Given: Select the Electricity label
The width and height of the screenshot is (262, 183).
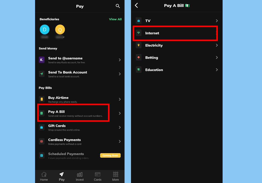Looking at the screenshot, I should point(154,45).
